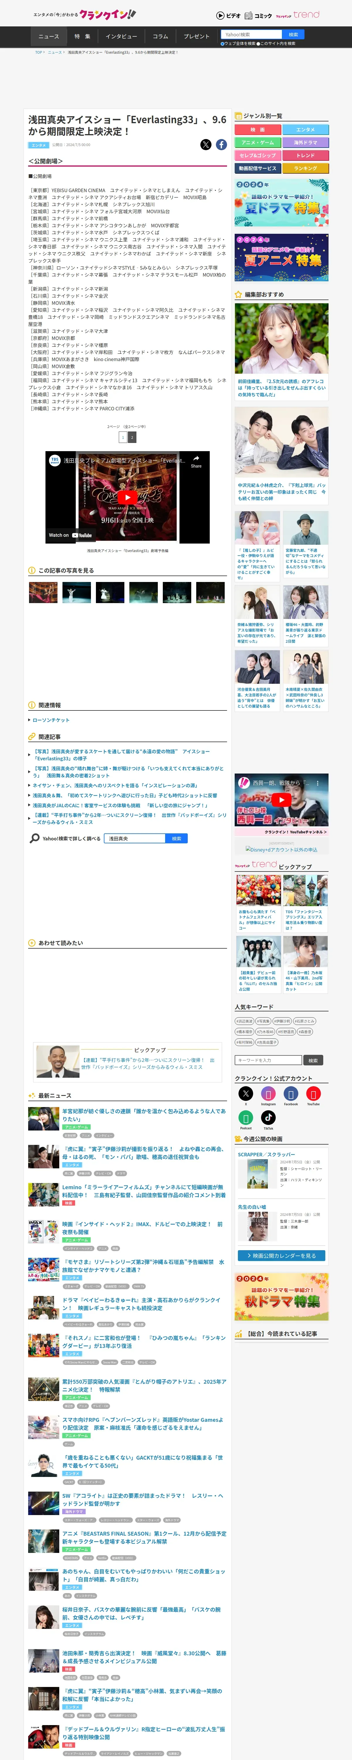
Task: Click Watch on YouTube in trailer embed
Action: point(70,535)
